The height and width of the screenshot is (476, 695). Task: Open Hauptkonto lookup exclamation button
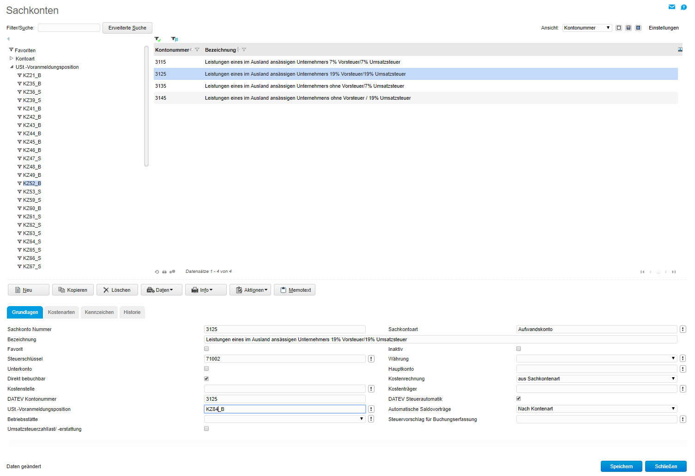pyautogui.click(x=683, y=369)
